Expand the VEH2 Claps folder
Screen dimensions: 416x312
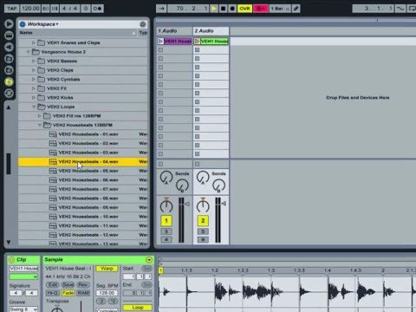(34, 70)
